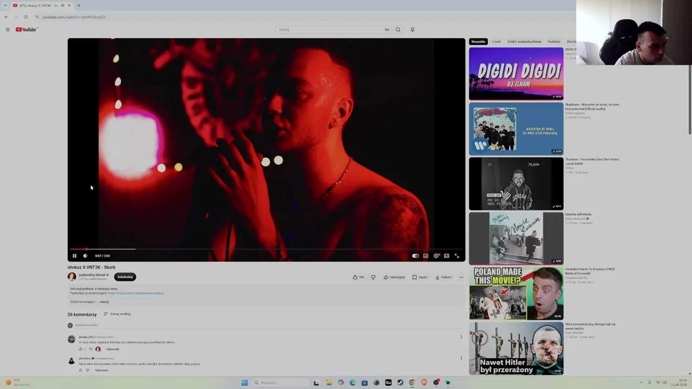
Task: Reload the page in the browser
Action: [25, 17]
